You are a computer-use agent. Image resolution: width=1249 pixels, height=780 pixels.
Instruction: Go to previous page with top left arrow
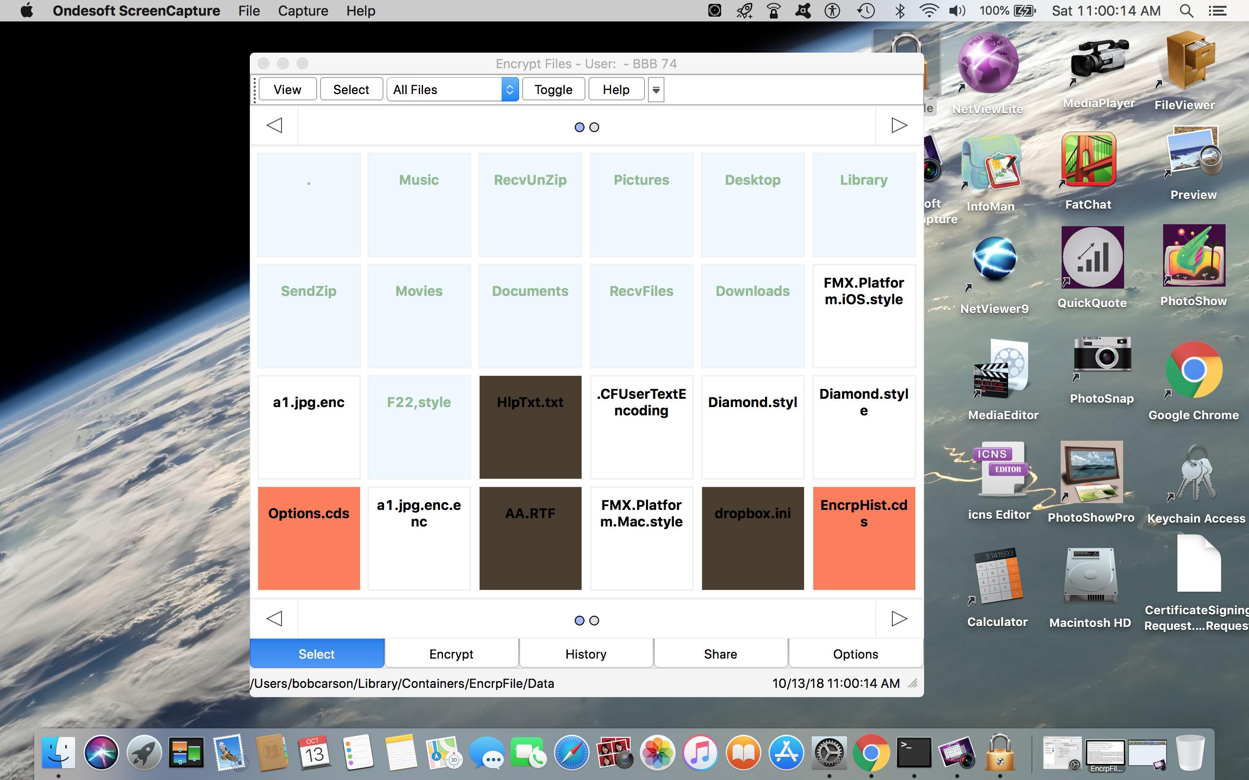tap(274, 125)
